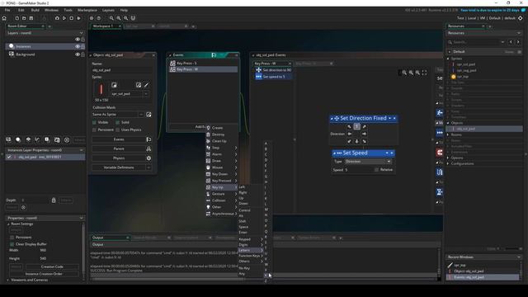Click the new sprite icon in the object editor
This screenshot has height=297, width=528.
point(114,85)
